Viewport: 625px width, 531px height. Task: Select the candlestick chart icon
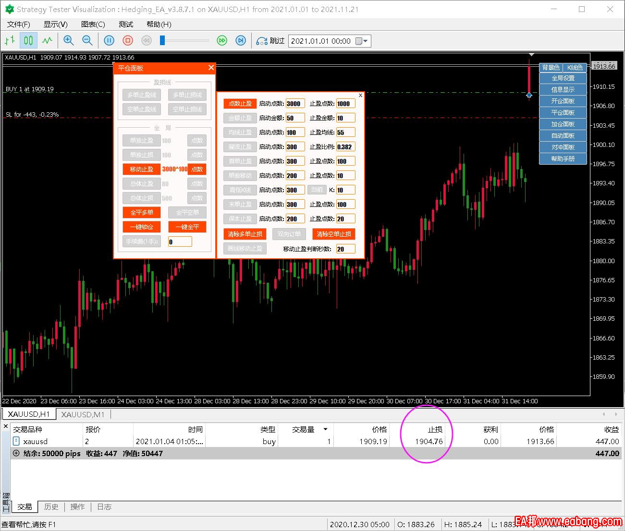coord(28,41)
